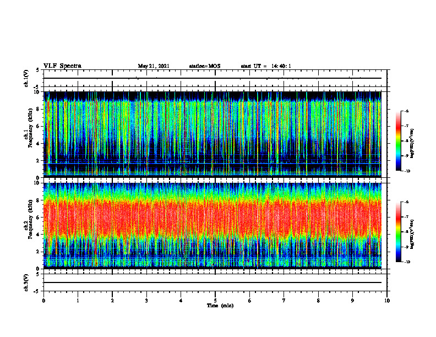Click the "VLF Spectra" plot title
Screen dimensions: 436x337
pos(62,66)
